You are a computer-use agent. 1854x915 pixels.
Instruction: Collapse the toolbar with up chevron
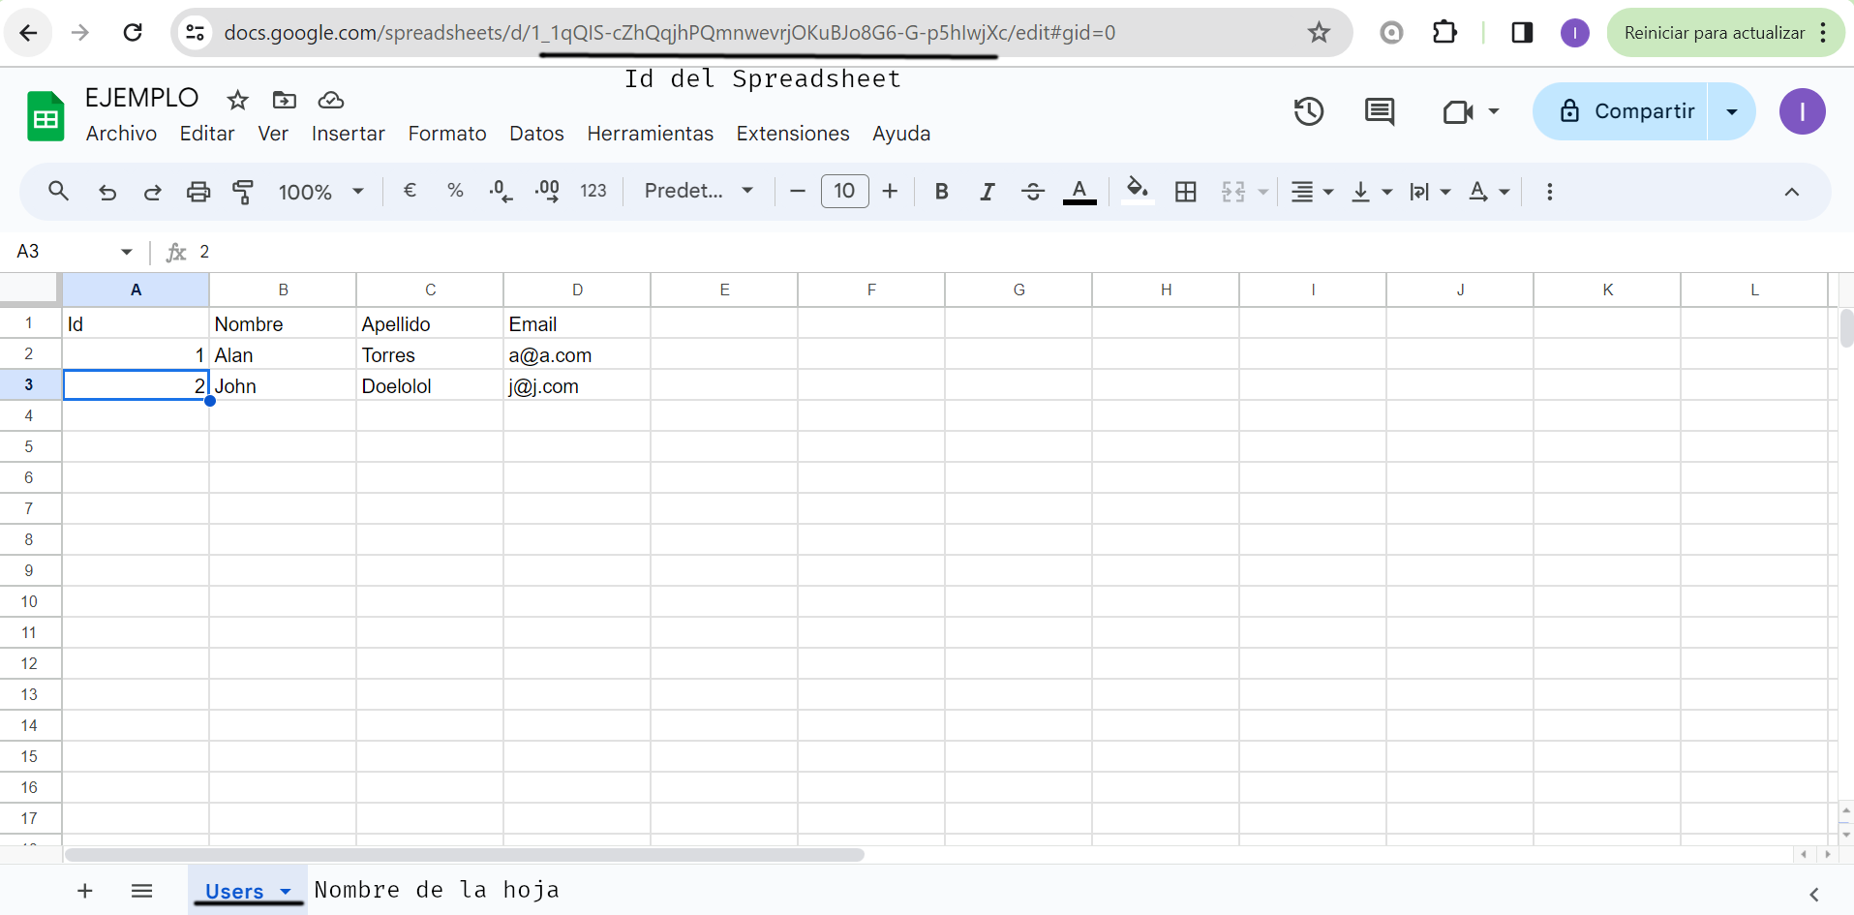1792,192
